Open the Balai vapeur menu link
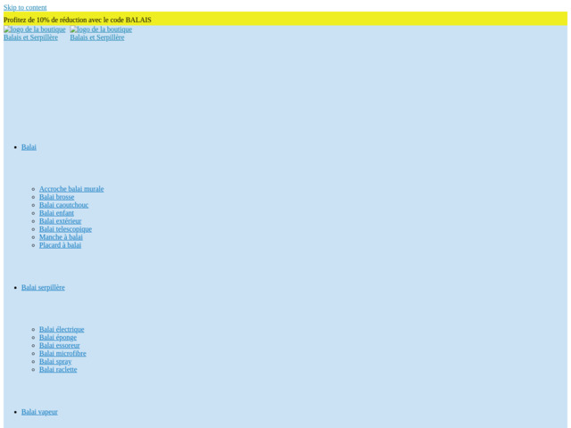 tap(39, 412)
